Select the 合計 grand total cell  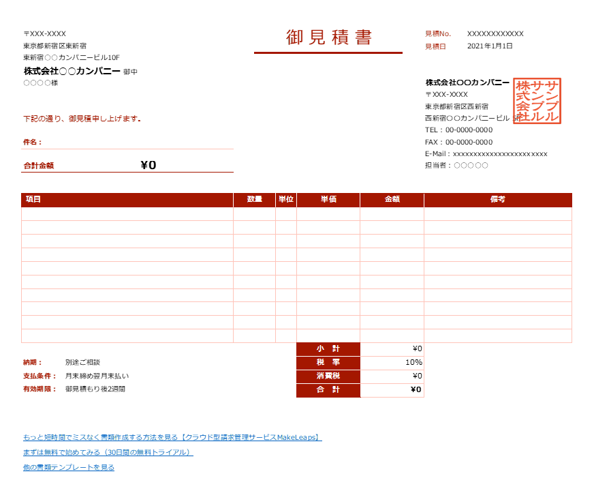point(392,390)
